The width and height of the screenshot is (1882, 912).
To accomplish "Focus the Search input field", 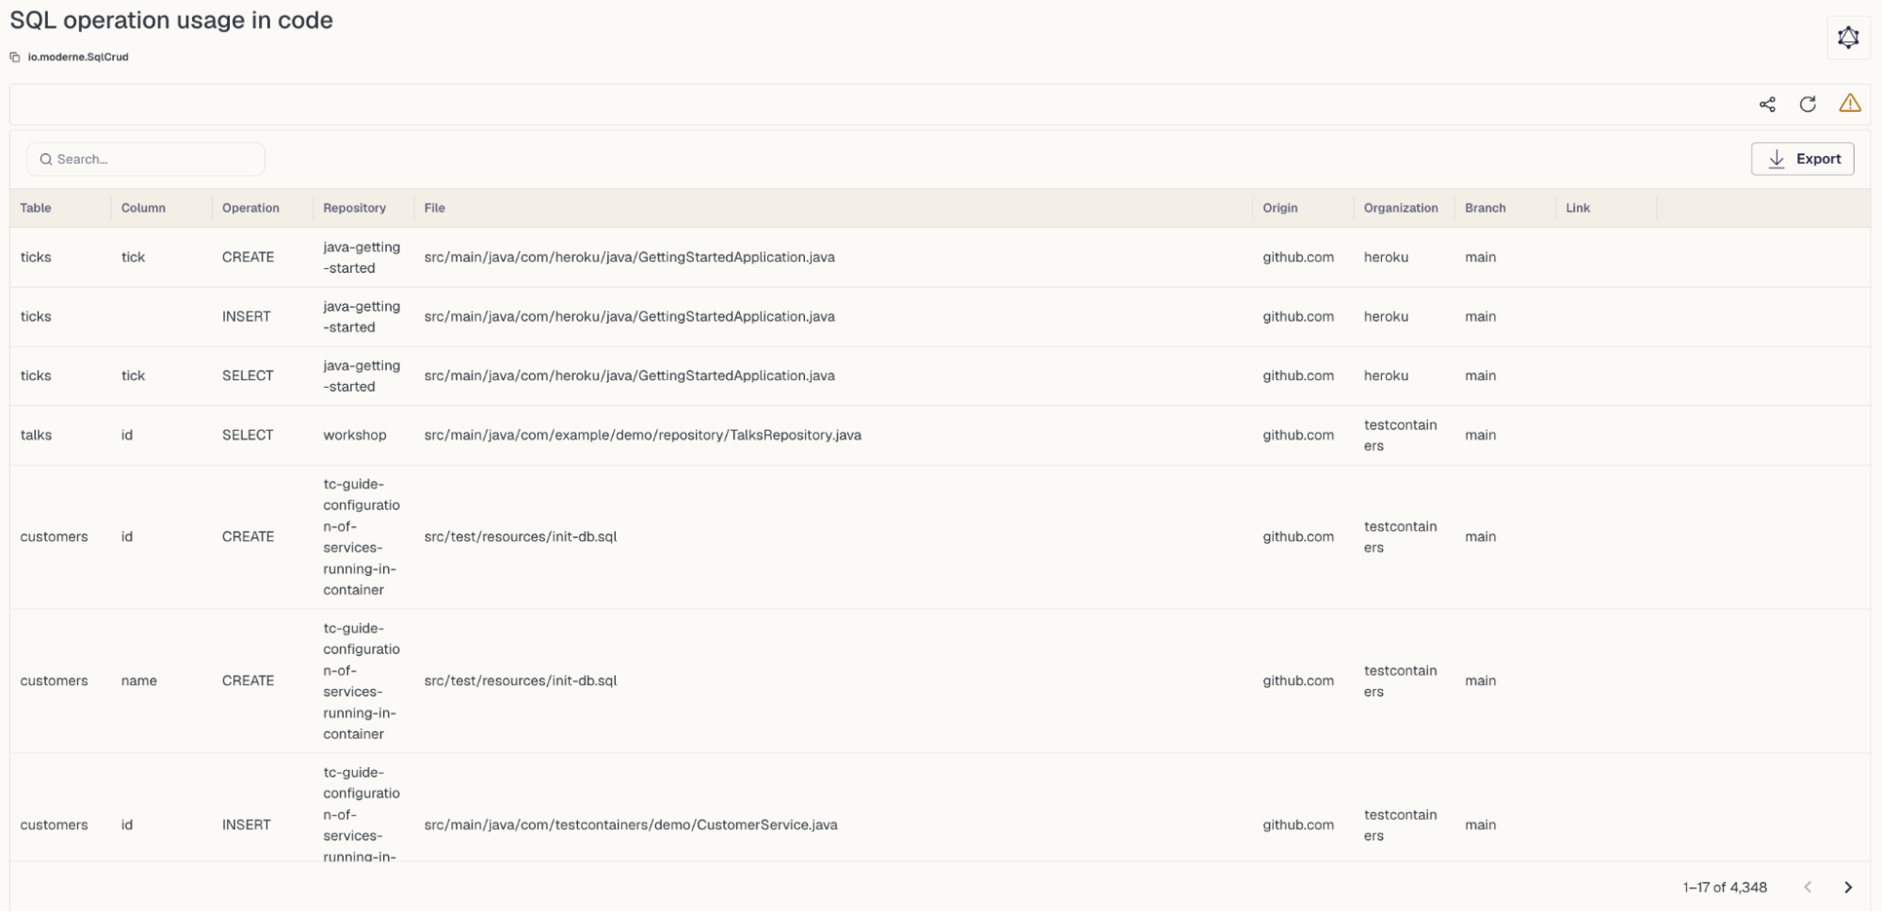I will click(x=146, y=159).
